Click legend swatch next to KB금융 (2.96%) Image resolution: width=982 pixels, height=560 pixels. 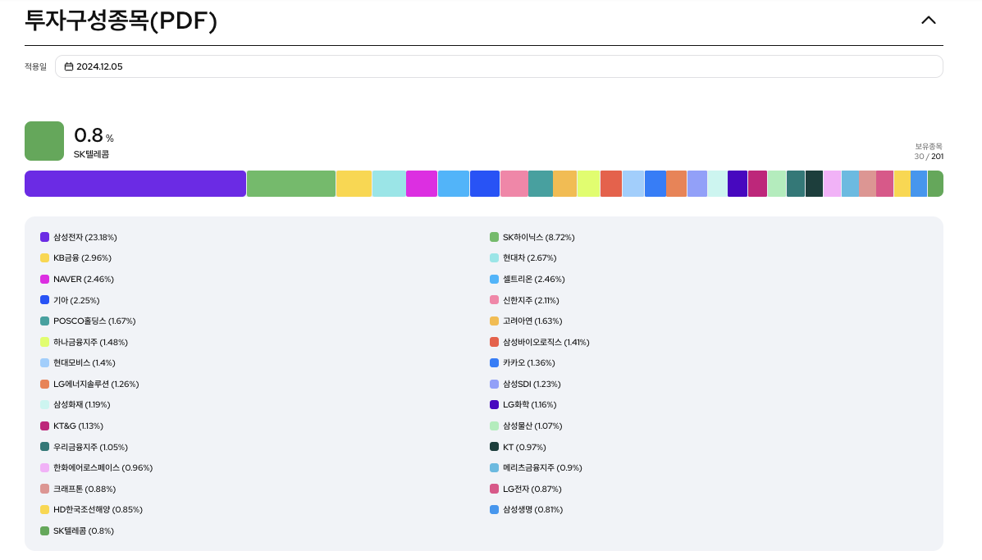pos(44,257)
